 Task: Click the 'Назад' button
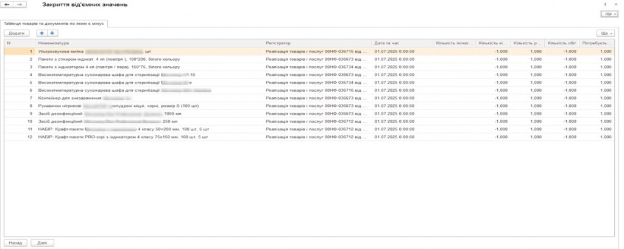(x=15, y=242)
